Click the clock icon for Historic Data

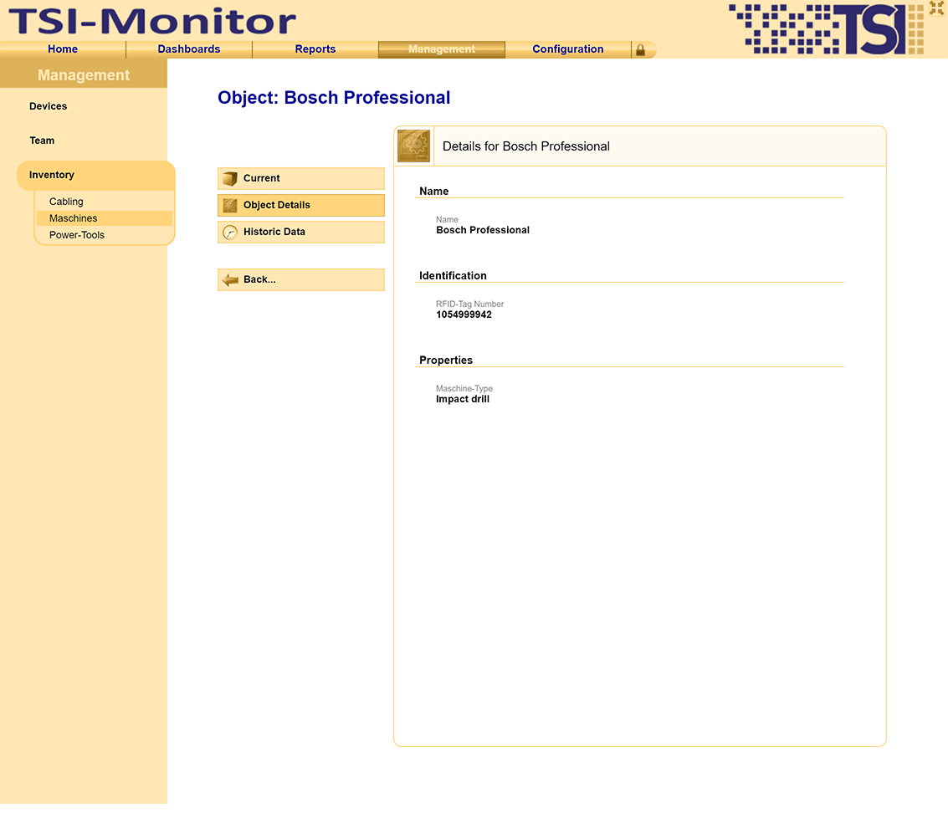point(230,233)
